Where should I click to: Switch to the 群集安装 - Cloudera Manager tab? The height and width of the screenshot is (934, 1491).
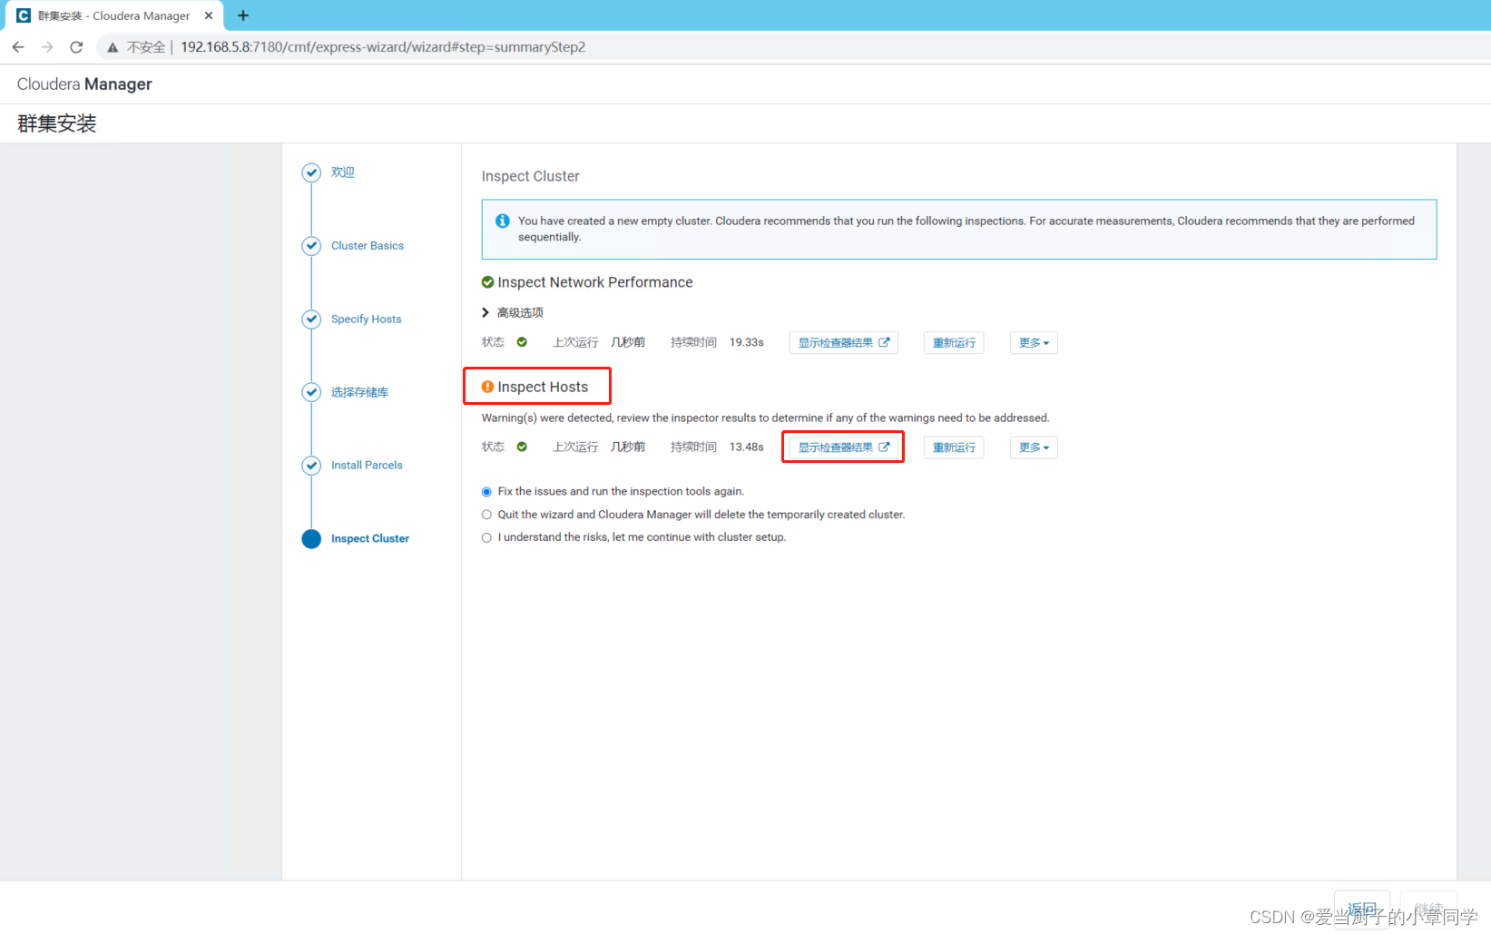[x=114, y=16]
